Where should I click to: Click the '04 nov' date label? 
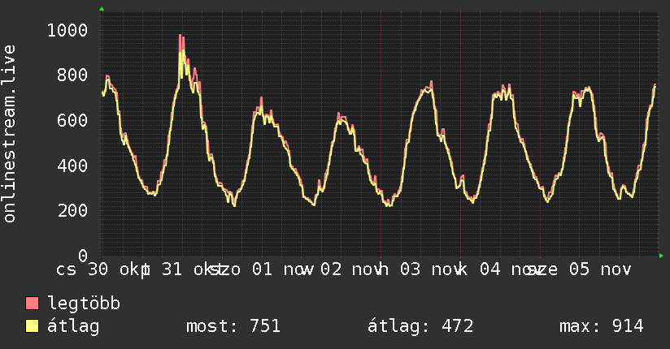pos(511,269)
